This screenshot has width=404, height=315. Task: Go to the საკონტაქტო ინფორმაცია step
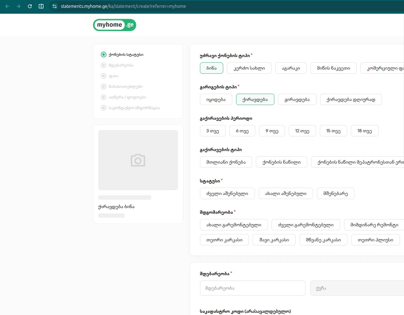(x=130, y=108)
